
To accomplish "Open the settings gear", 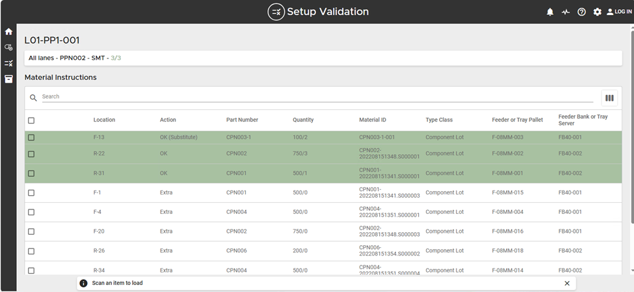I will [x=597, y=12].
